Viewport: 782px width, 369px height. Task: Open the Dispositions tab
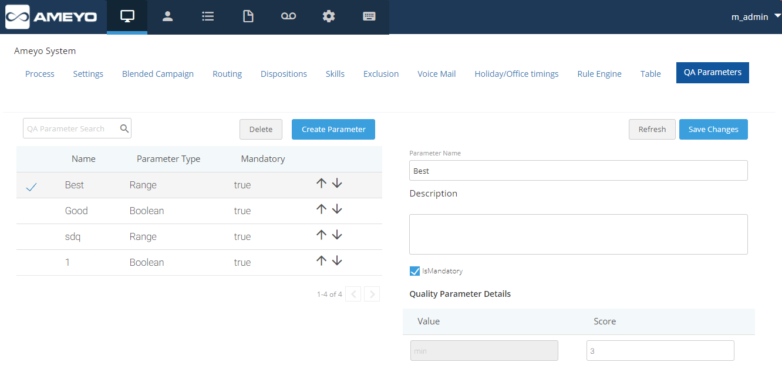click(x=284, y=73)
